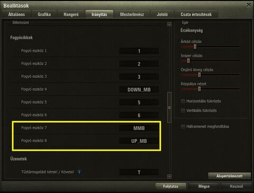Click MMB binding of Fogyó eszköz 7
Viewport: 254px width, 193px height.
click(139, 128)
